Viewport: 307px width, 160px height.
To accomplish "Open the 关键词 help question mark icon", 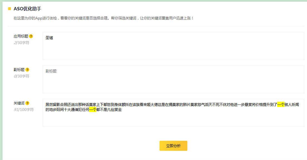I will [x=27, y=103].
